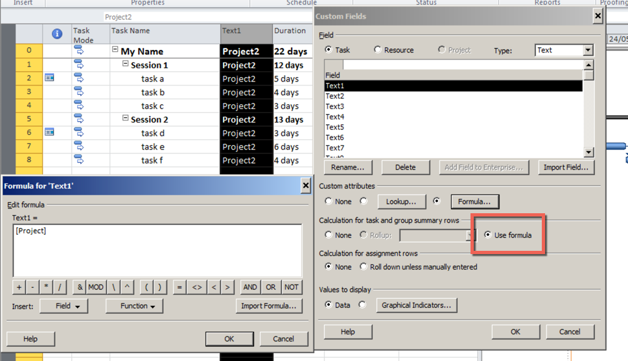Screen dimensions: 628x361
Task: Open the Insert Function dropdown
Action: point(134,306)
